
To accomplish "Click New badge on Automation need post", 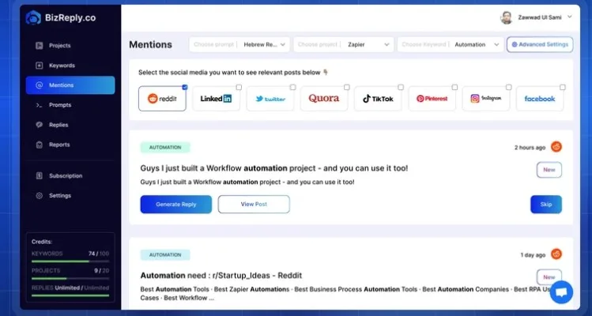I will tap(549, 277).
